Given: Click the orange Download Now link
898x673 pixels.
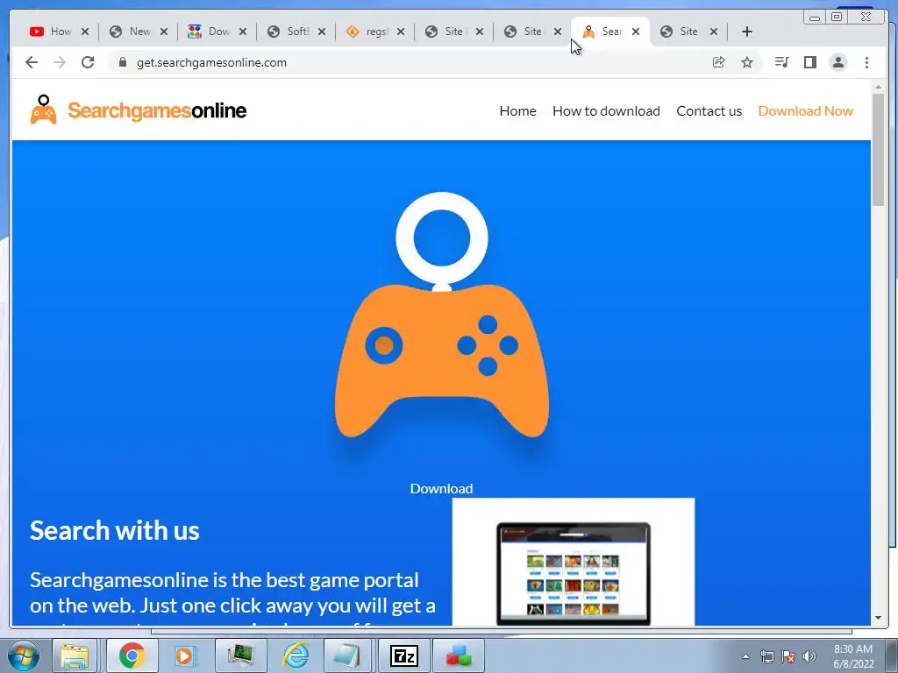Looking at the screenshot, I should click(x=805, y=111).
